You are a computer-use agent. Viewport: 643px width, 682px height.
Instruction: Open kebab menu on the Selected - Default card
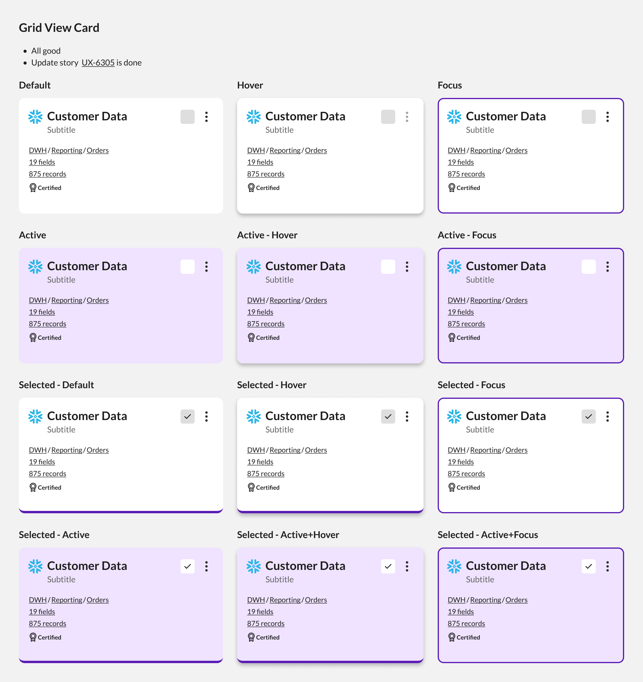(x=206, y=417)
